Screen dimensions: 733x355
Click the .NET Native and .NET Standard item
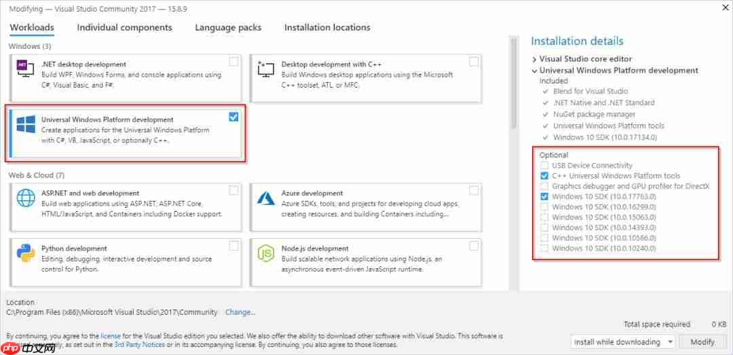pos(603,102)
